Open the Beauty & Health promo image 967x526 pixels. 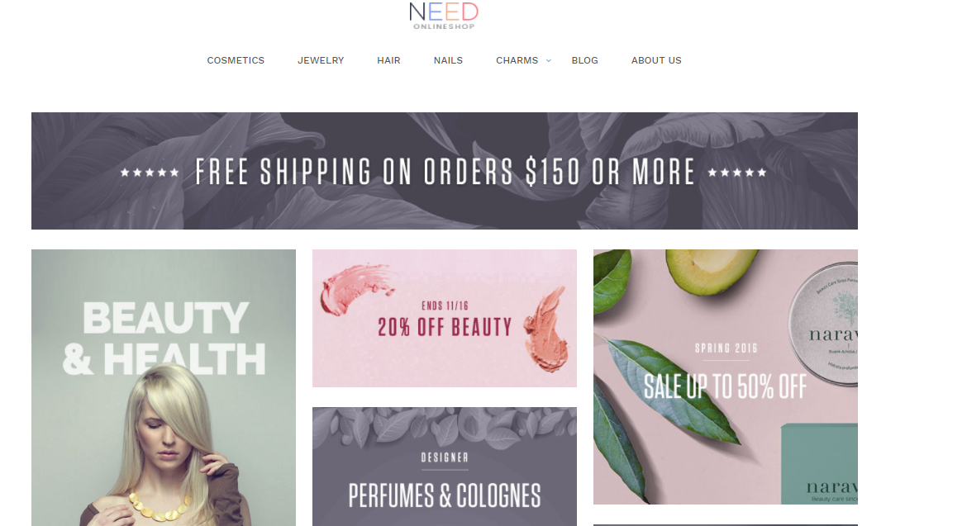(164, 387)
